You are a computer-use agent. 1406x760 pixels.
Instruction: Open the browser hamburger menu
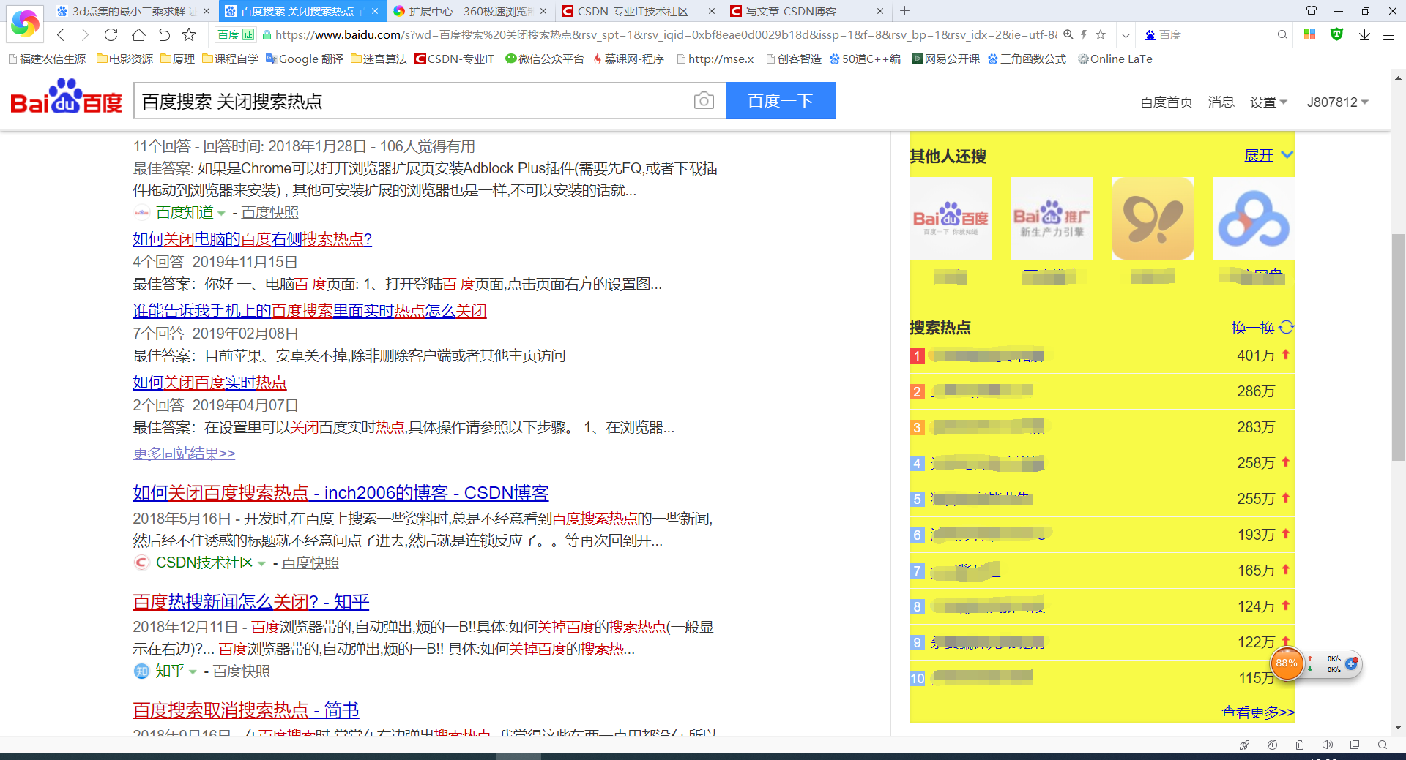[x=1388, y=34]
